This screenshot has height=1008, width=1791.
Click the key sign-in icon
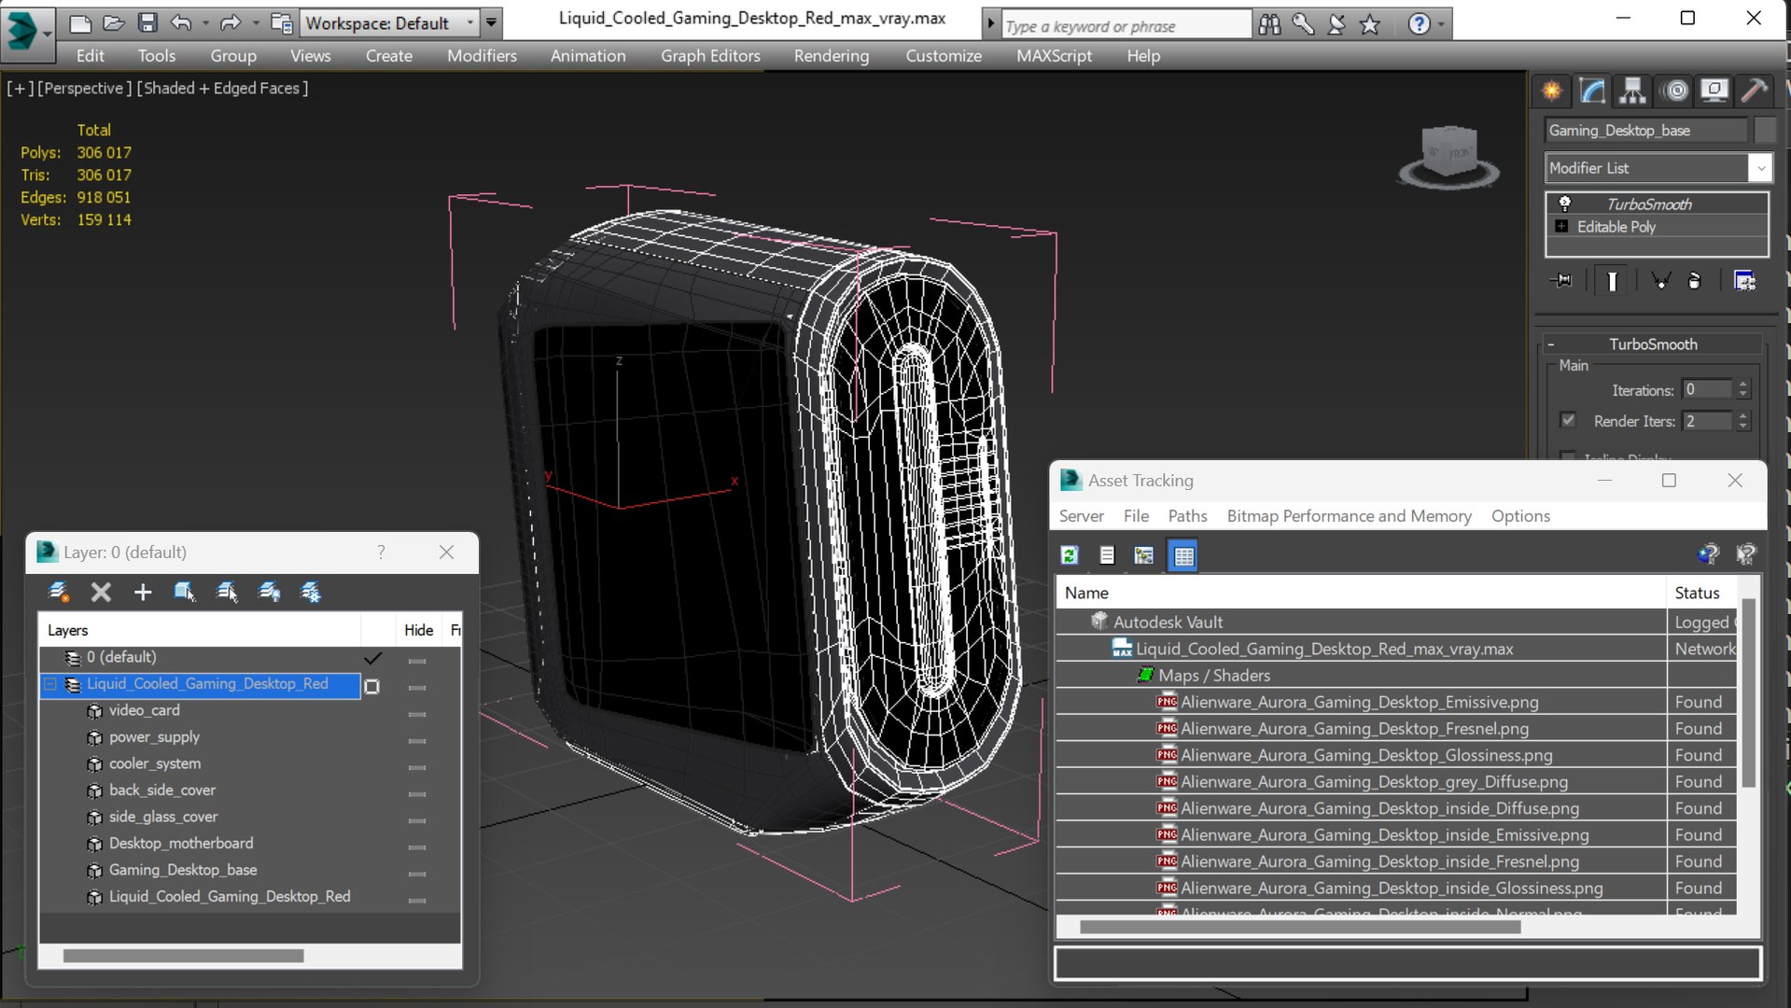(1303, 24)
